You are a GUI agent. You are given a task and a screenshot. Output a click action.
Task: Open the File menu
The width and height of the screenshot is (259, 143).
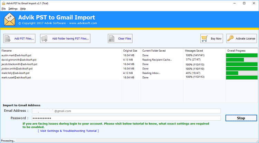pos(4,9)
